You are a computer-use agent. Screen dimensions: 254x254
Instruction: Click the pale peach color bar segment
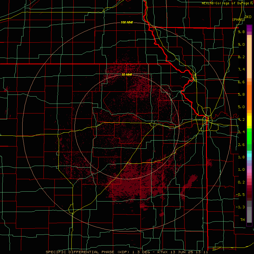249,58
